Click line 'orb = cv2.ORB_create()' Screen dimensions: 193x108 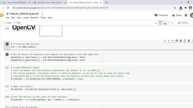point(24,47)
